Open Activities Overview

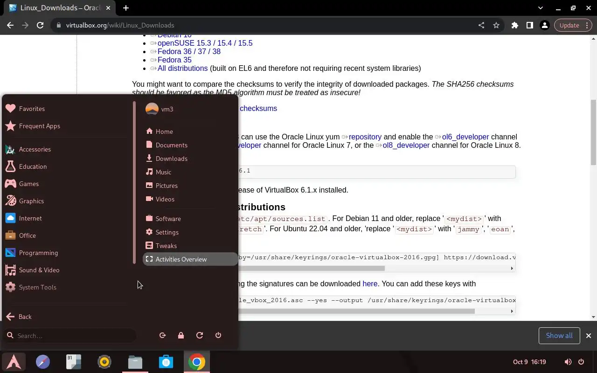click(190, 259)
